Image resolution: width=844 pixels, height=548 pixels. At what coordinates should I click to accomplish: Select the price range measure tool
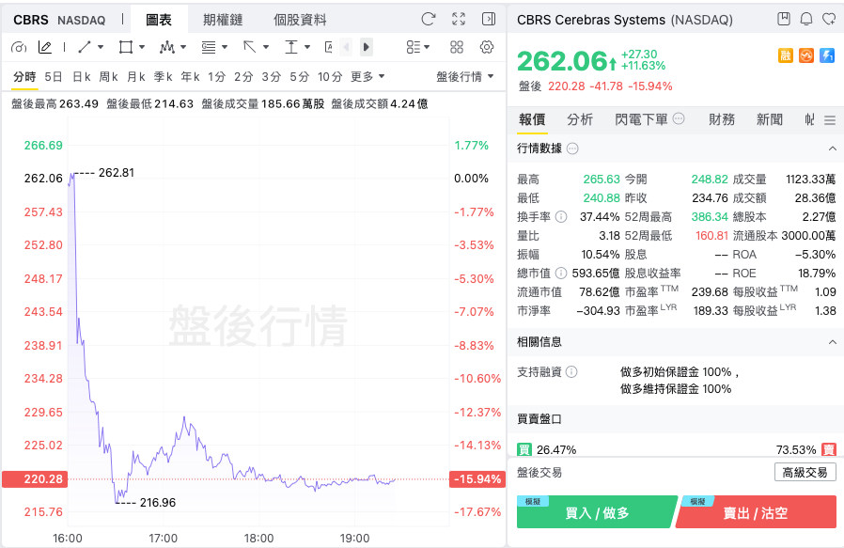click(x=290, y=47)
